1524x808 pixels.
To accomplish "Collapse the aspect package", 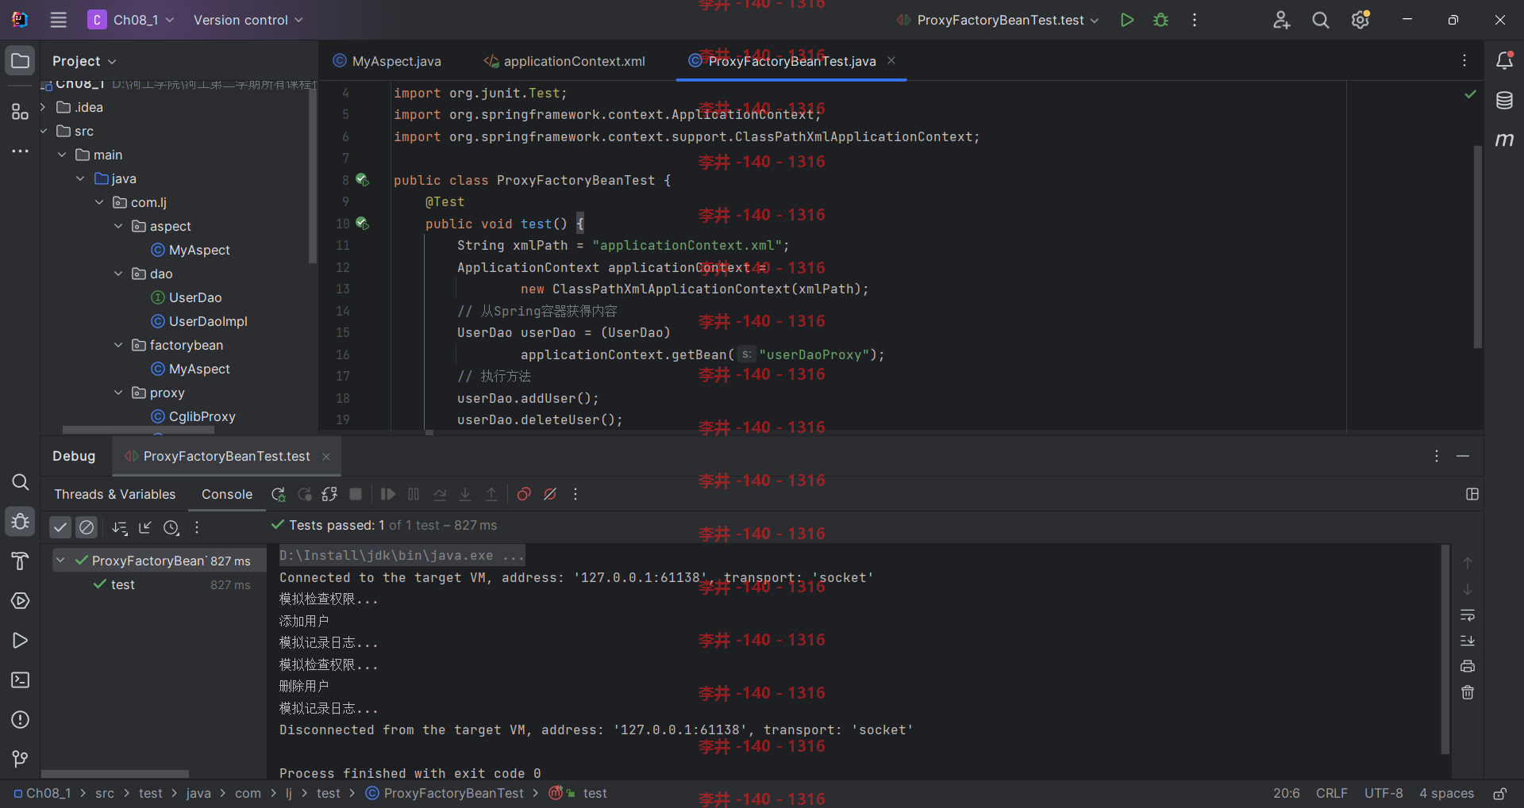I will tap(118, 226).
